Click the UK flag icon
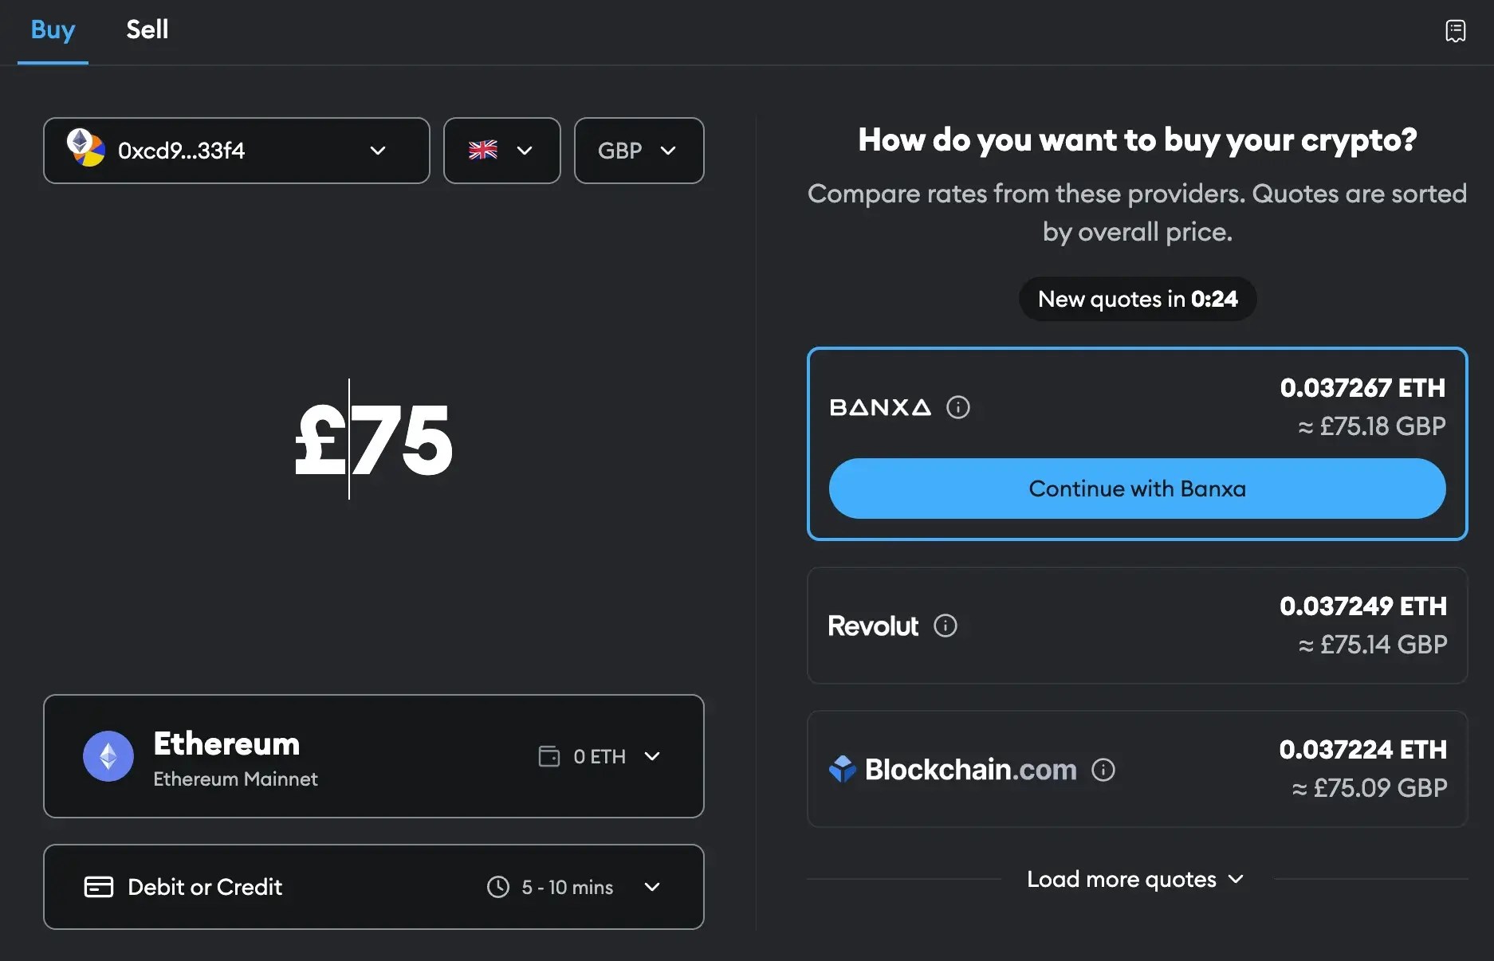The width and height of the screenshot is (1494, 961). (x=483, y=151)
